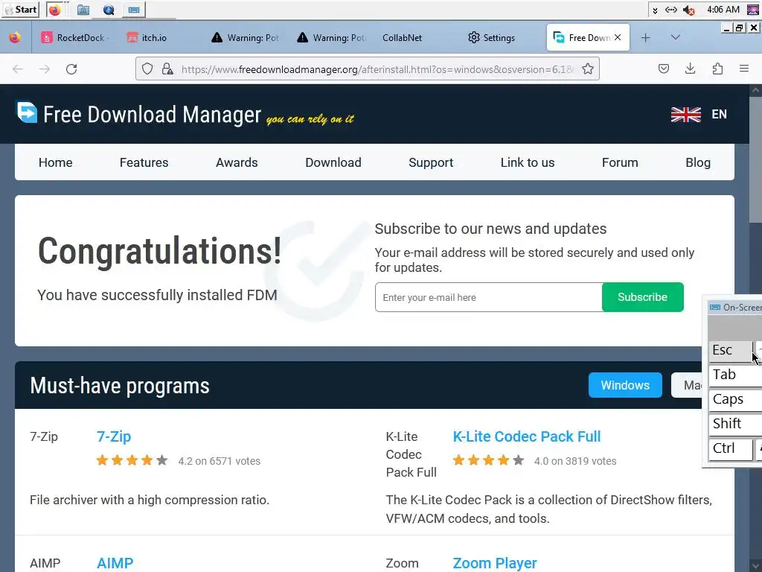Toggle the Caps key on On-Screen Keyboard

[x=735, y=400]
